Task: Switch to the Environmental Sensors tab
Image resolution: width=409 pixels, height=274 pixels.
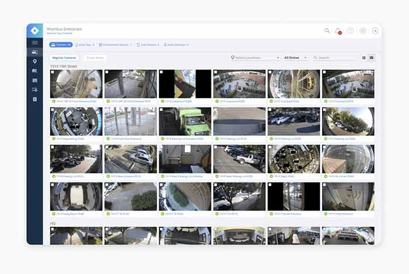Action: (115, 45)
